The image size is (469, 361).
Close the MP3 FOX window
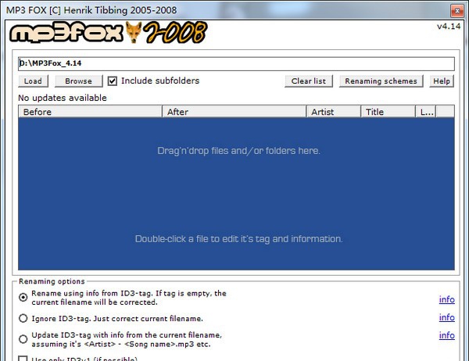(x=457, y=11)
